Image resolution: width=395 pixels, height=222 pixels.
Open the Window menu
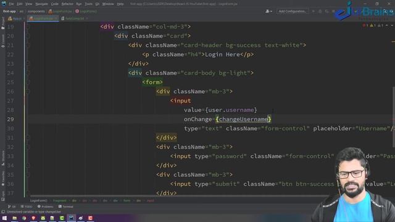108,4
